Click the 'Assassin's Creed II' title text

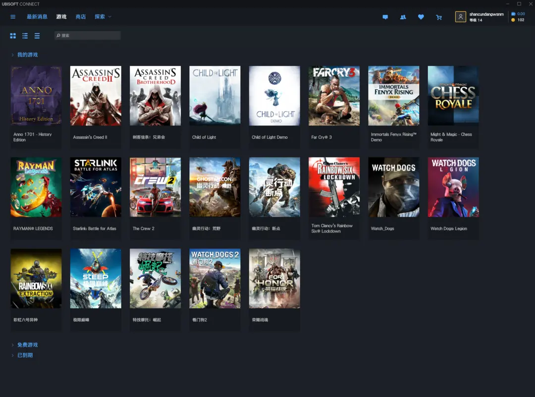[90, 137]
